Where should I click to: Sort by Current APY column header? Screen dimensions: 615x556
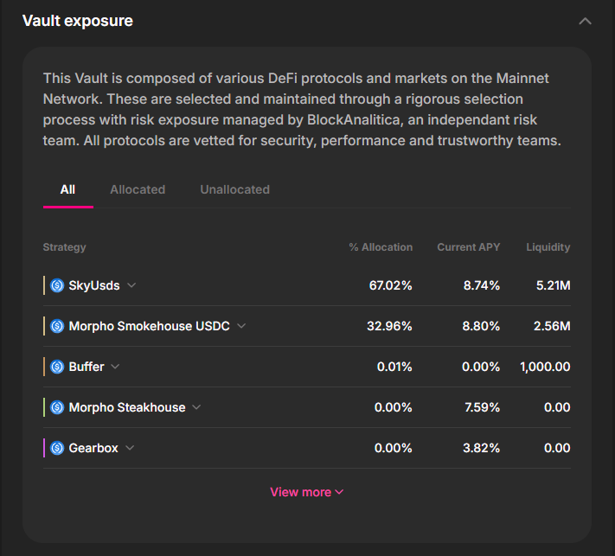(468, 247)
